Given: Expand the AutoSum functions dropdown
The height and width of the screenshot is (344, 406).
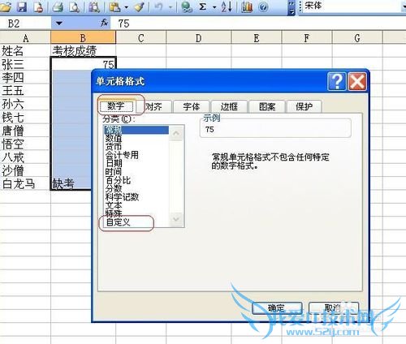Looking at the screenshot, I should 214,7.
